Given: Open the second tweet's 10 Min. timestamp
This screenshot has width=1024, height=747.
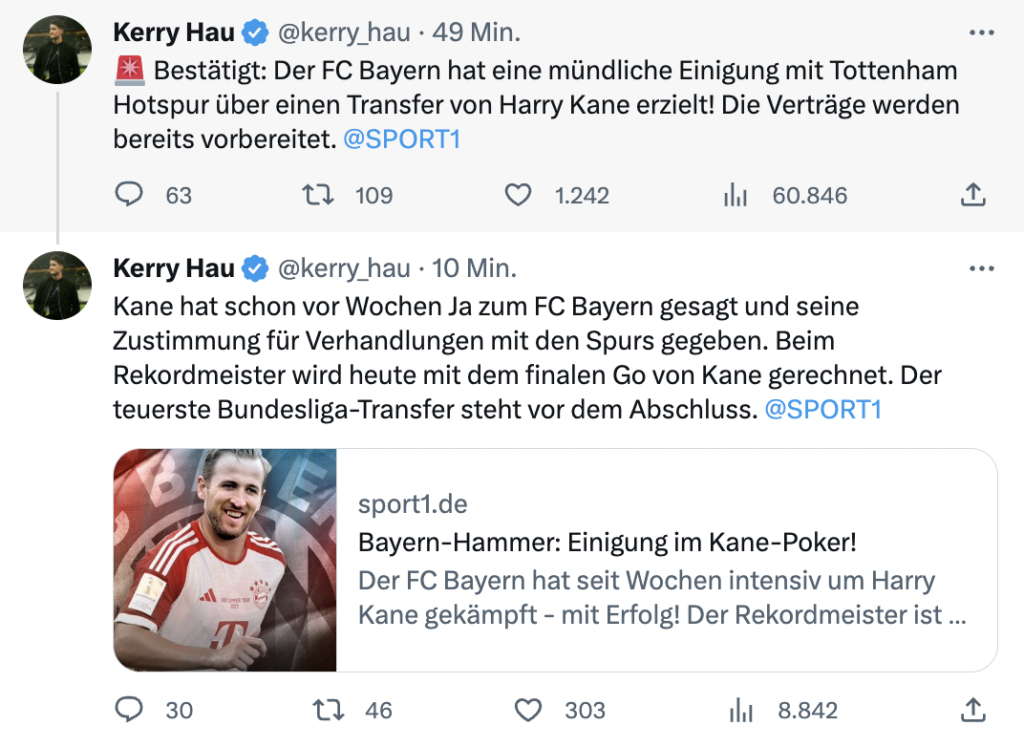Looking at the screenshot, I should tap(475, 268).
